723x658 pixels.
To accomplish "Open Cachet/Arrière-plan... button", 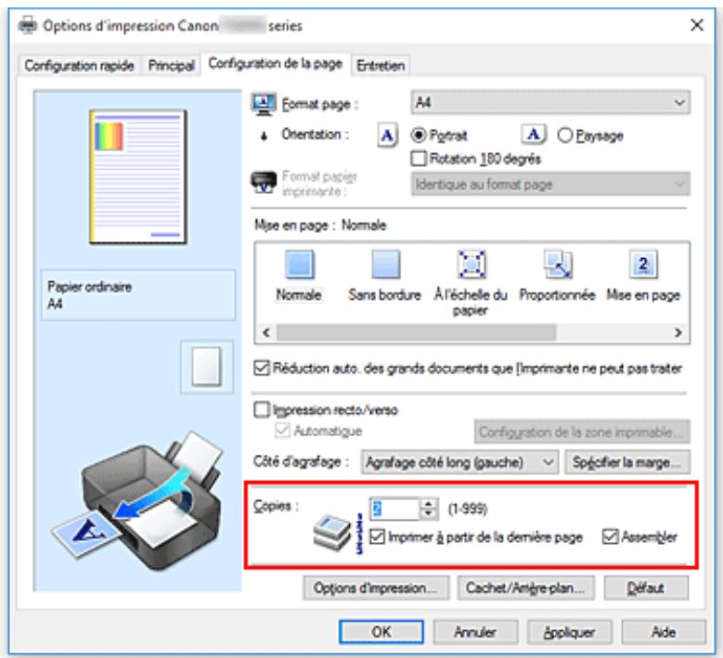I will coord(525,587).
